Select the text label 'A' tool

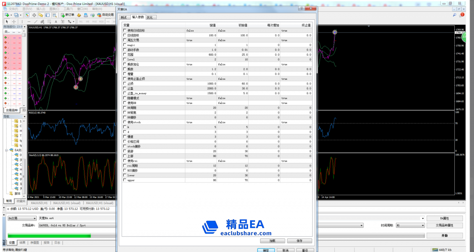click(56, 21)
